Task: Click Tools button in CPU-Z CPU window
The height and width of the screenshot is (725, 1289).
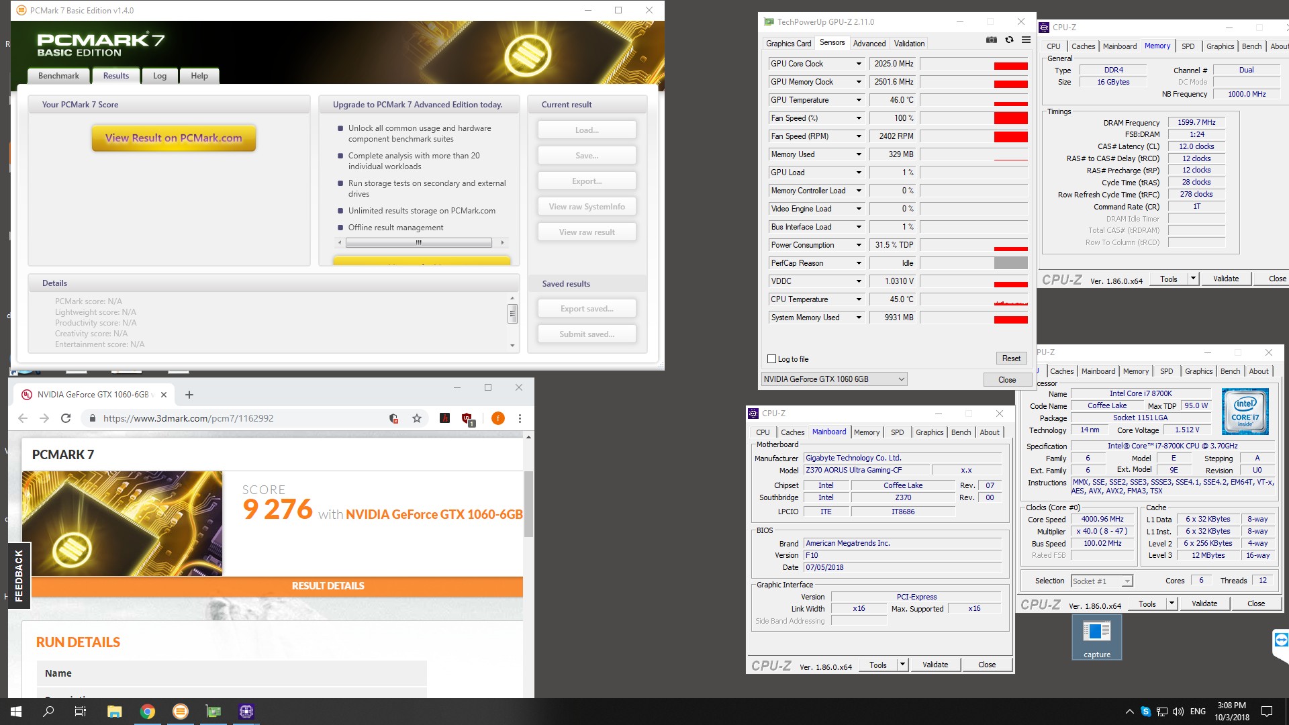Action: pyautogui.click(x=1147, y=604)
